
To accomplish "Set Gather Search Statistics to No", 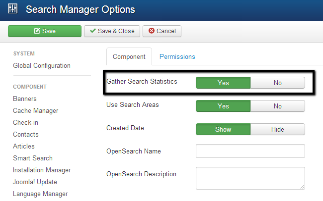I will pyautogui.click(x=277, y=83).
